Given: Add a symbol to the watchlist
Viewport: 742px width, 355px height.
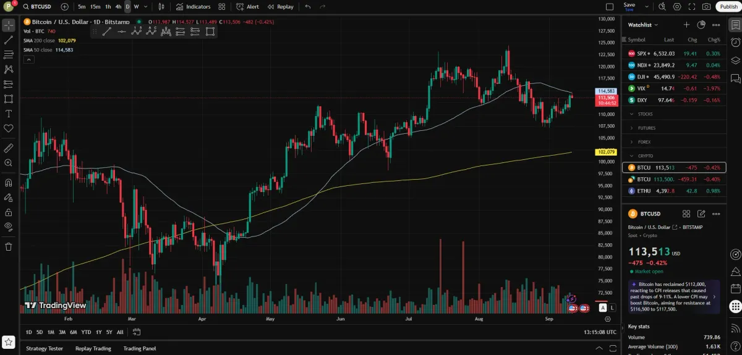Looking at the screenshot, I should click(x=686, y=25).
